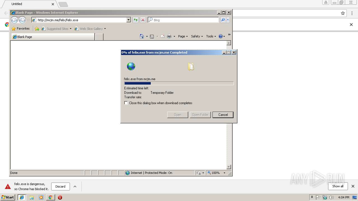Open the Page menu

(x=183, y=36)
